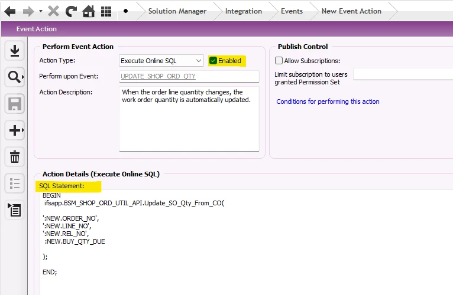Click the Save floppy disk icon
Image resolution: width=453 pixels, height=295 pixels.
click(15, 104)
